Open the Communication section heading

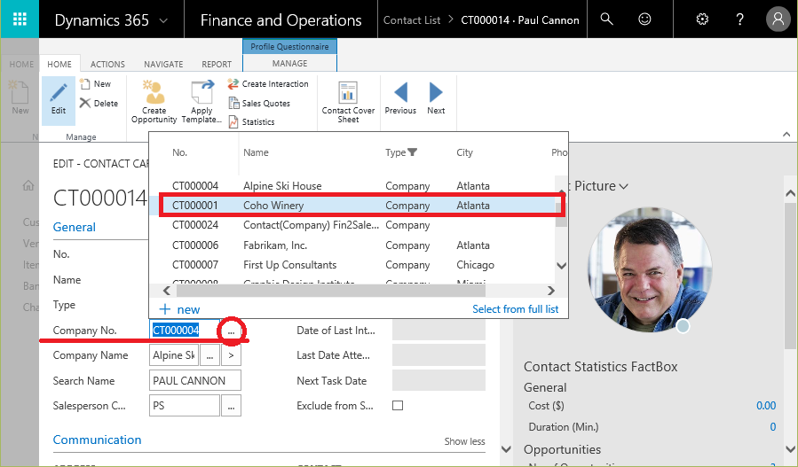(x=98, y=440)
